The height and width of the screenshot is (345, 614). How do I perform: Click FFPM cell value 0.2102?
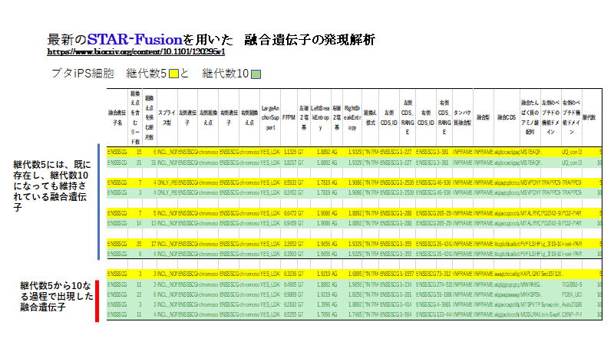click(x=290, y=304)
